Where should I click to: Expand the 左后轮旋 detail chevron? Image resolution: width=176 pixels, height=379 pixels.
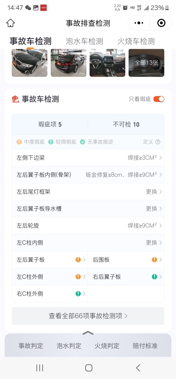pyautogui.click(x=161, y=226)
